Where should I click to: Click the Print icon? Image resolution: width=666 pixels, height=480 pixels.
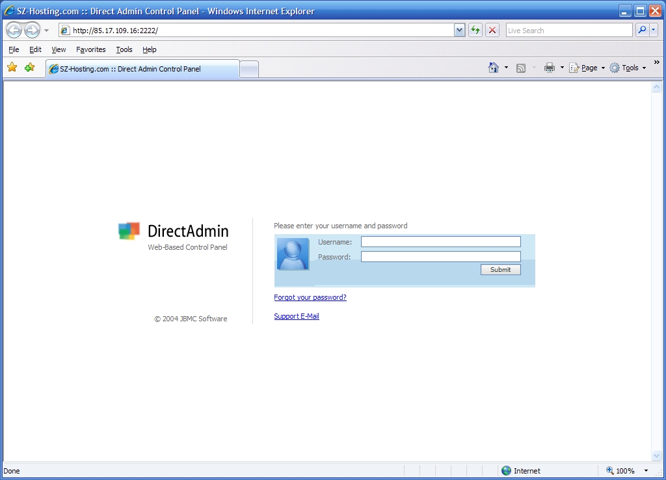coord(549,68)
